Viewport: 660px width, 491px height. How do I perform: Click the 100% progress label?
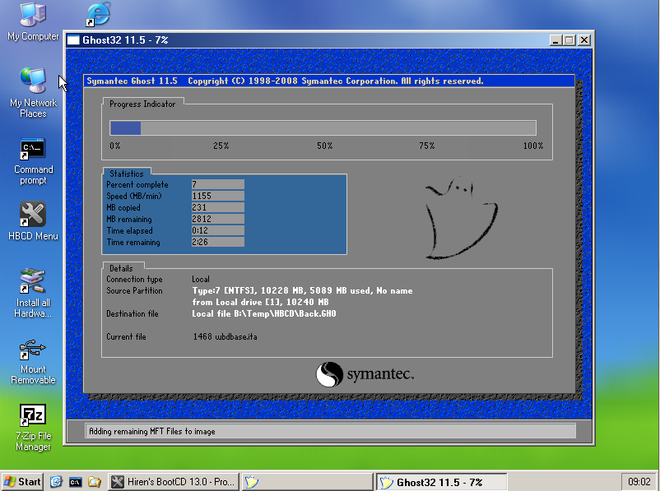point(533,146)
